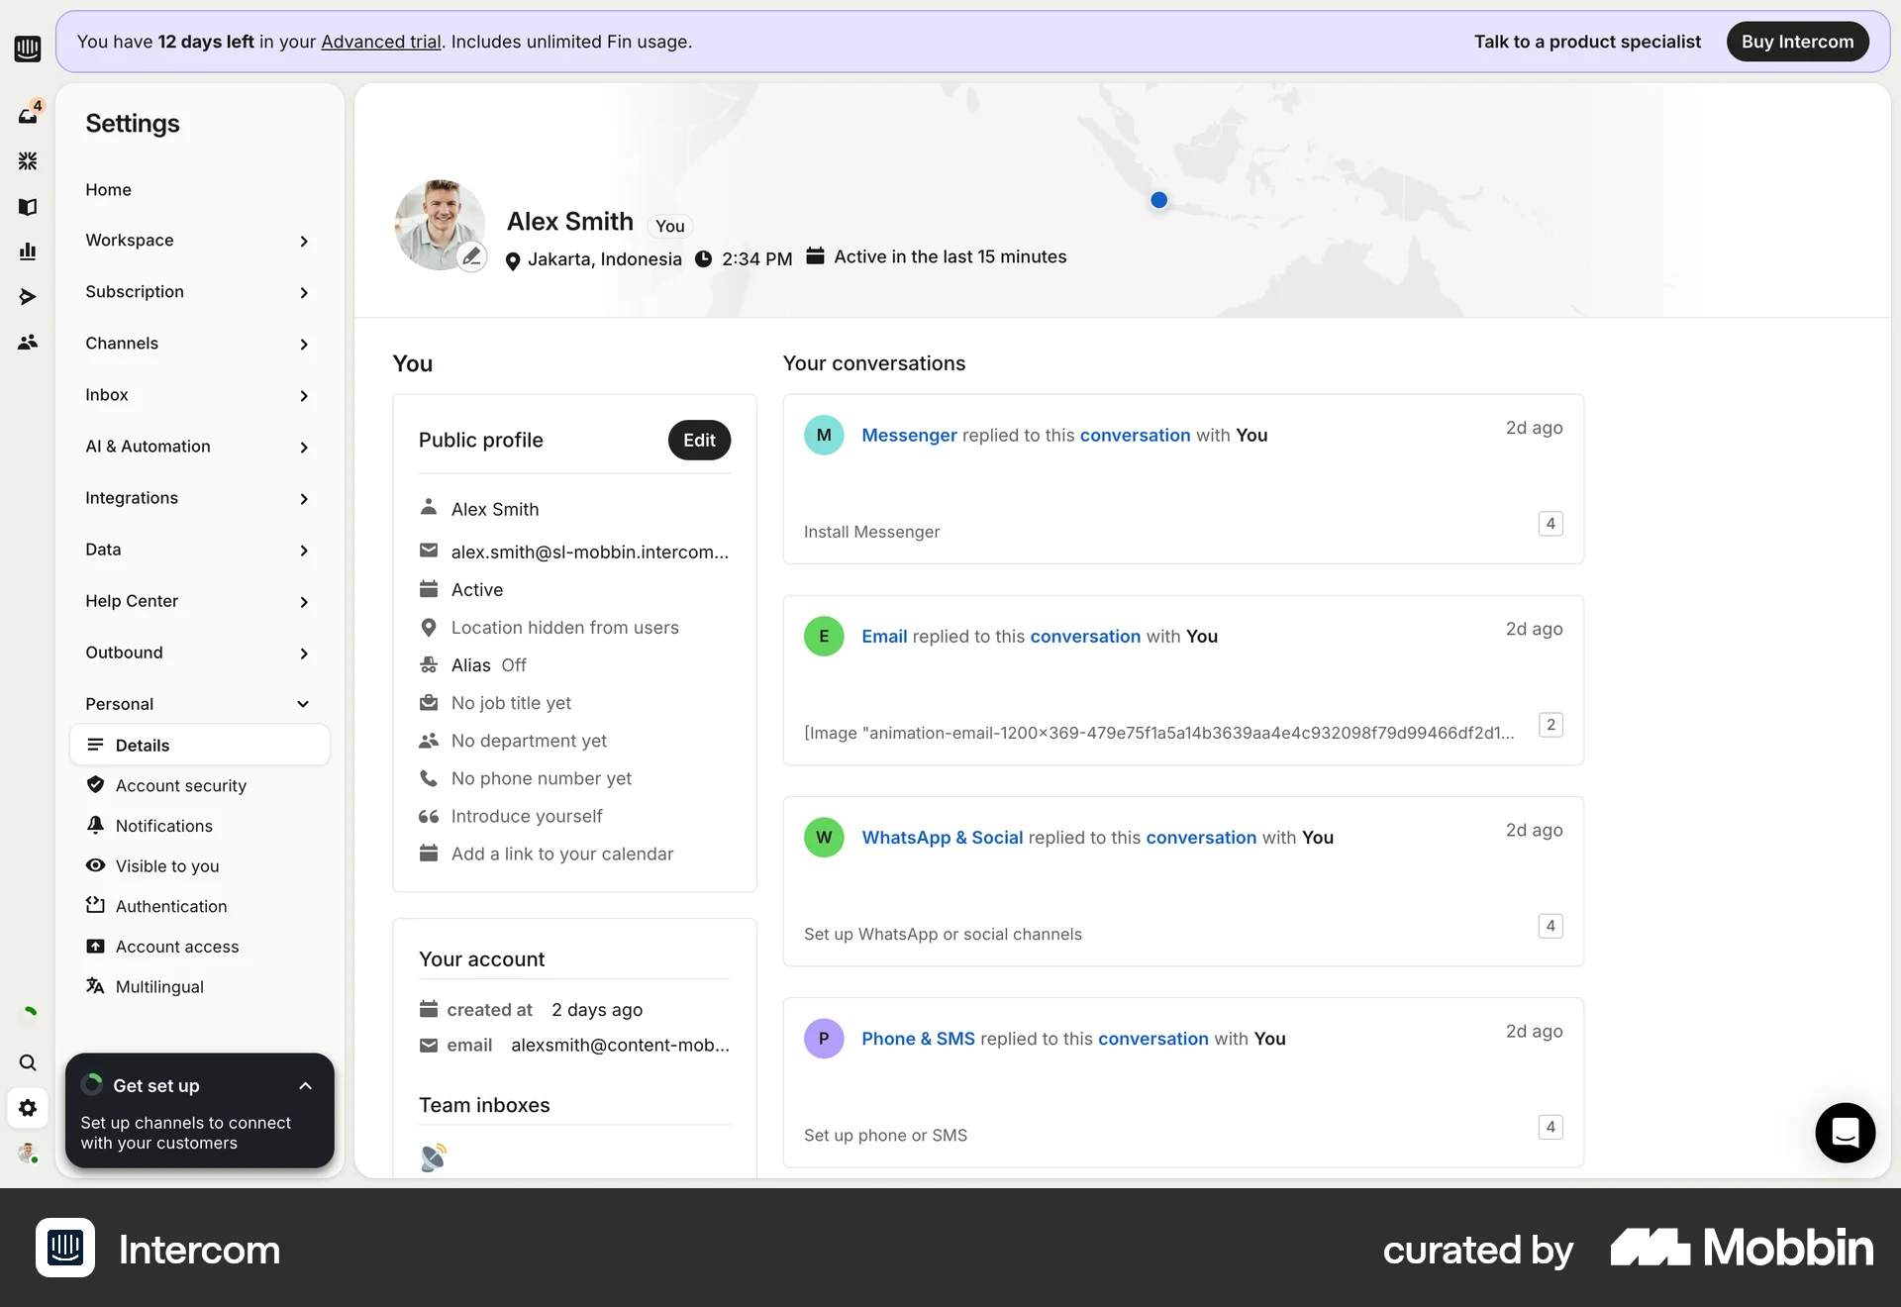Open the Authentication settings page

[170, 906]
